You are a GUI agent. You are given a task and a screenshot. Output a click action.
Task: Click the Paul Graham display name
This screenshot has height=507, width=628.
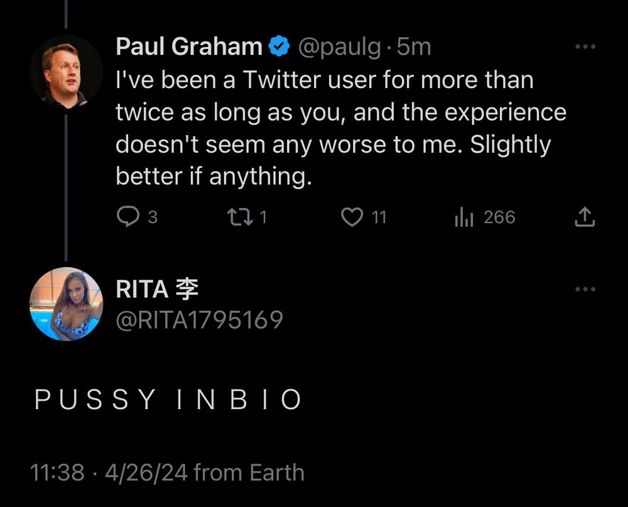click(189, 46)
